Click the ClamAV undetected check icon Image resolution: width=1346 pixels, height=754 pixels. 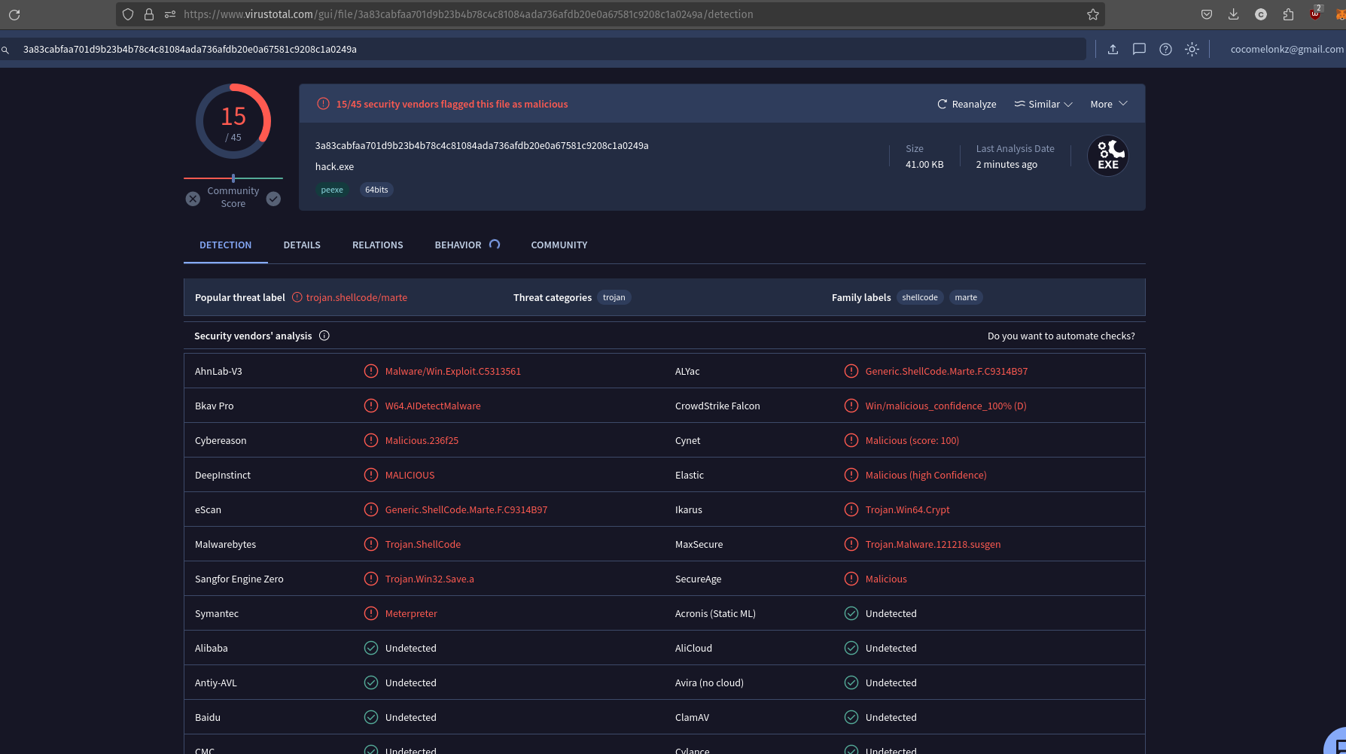pos(851,717)
